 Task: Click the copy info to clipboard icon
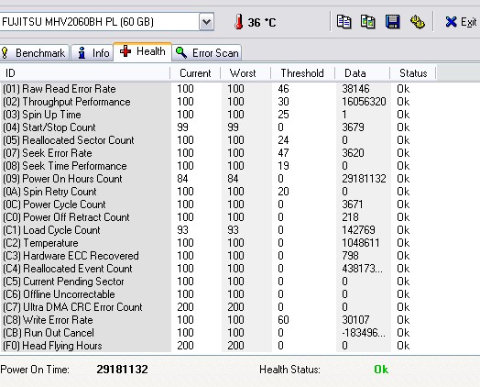pos(344,22)
